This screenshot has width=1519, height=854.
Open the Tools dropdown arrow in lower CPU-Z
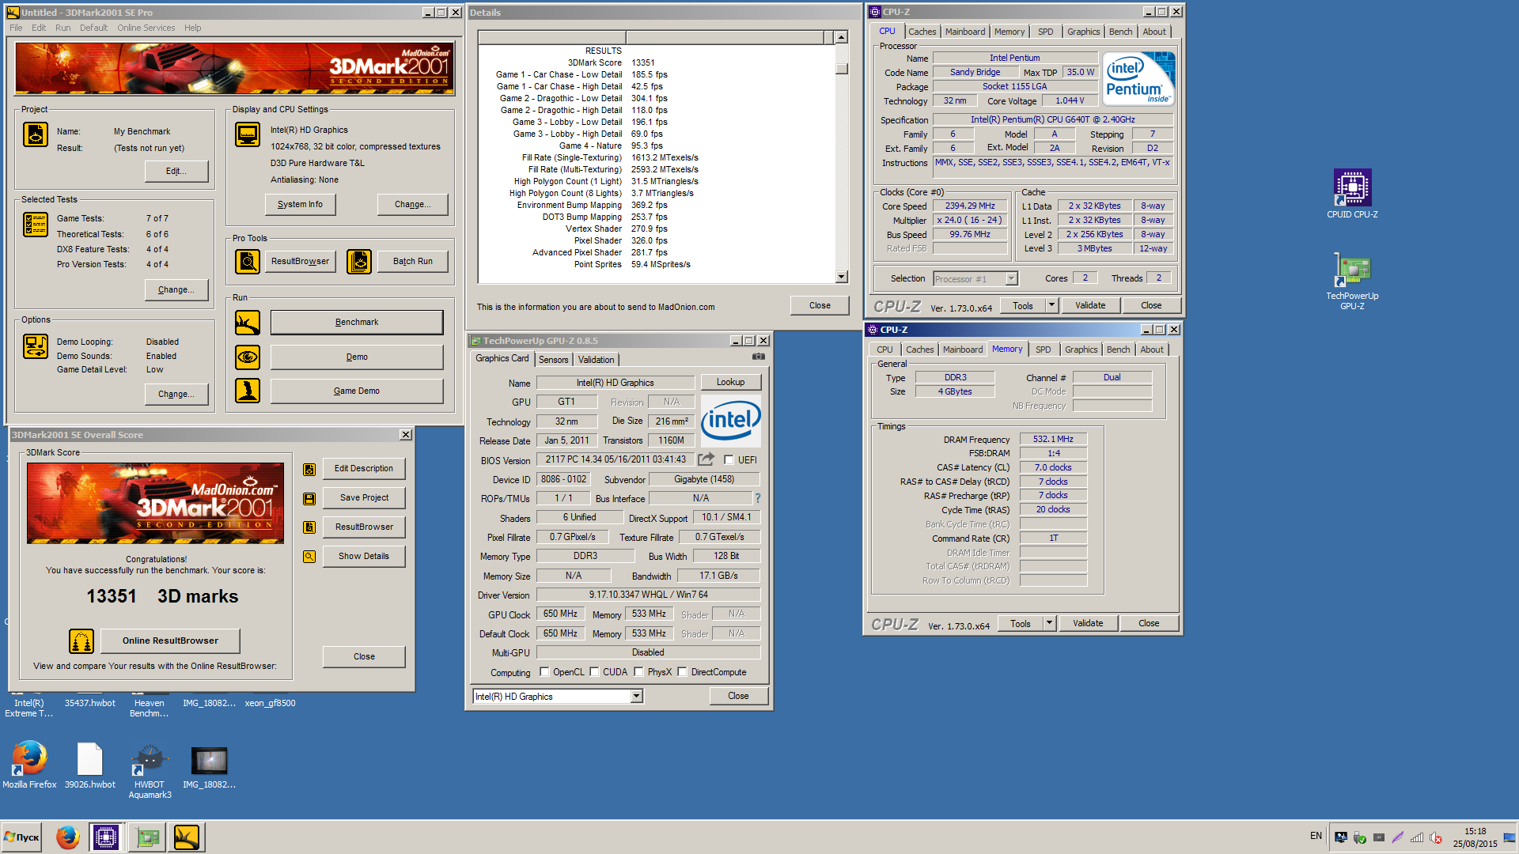pyautogui.click(x=1049, y=623)
